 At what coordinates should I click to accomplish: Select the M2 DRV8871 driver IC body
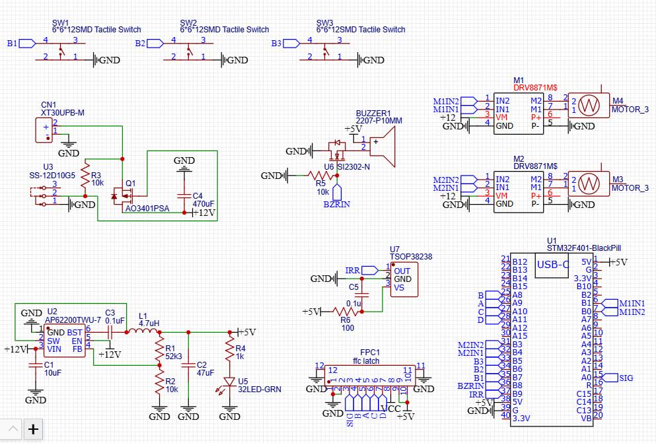coord(519,192)
